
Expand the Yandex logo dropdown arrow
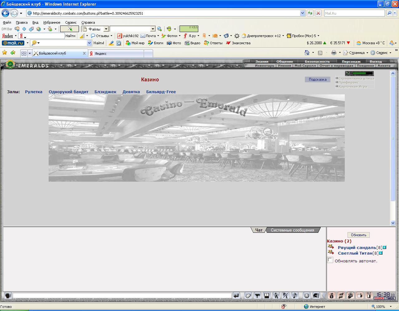coord(16,36)
